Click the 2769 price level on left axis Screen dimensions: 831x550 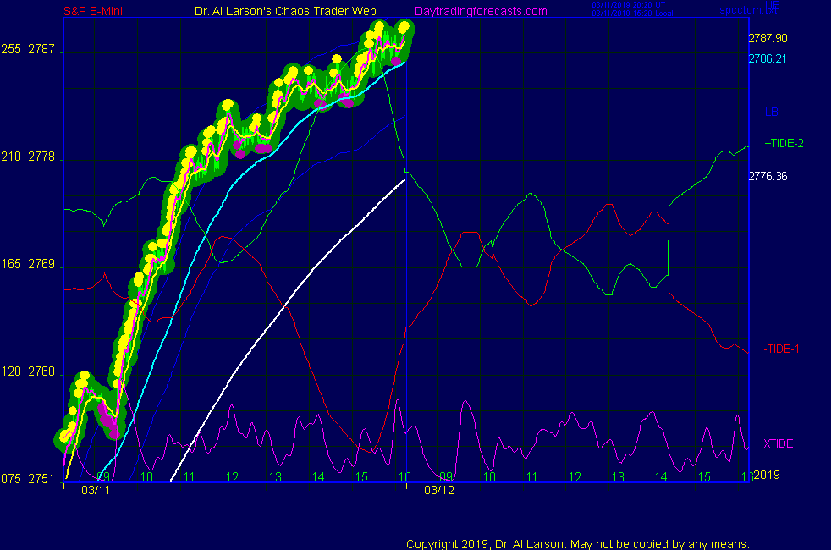(x=41, y=265)
